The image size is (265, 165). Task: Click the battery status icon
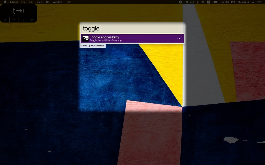point(215,2)
